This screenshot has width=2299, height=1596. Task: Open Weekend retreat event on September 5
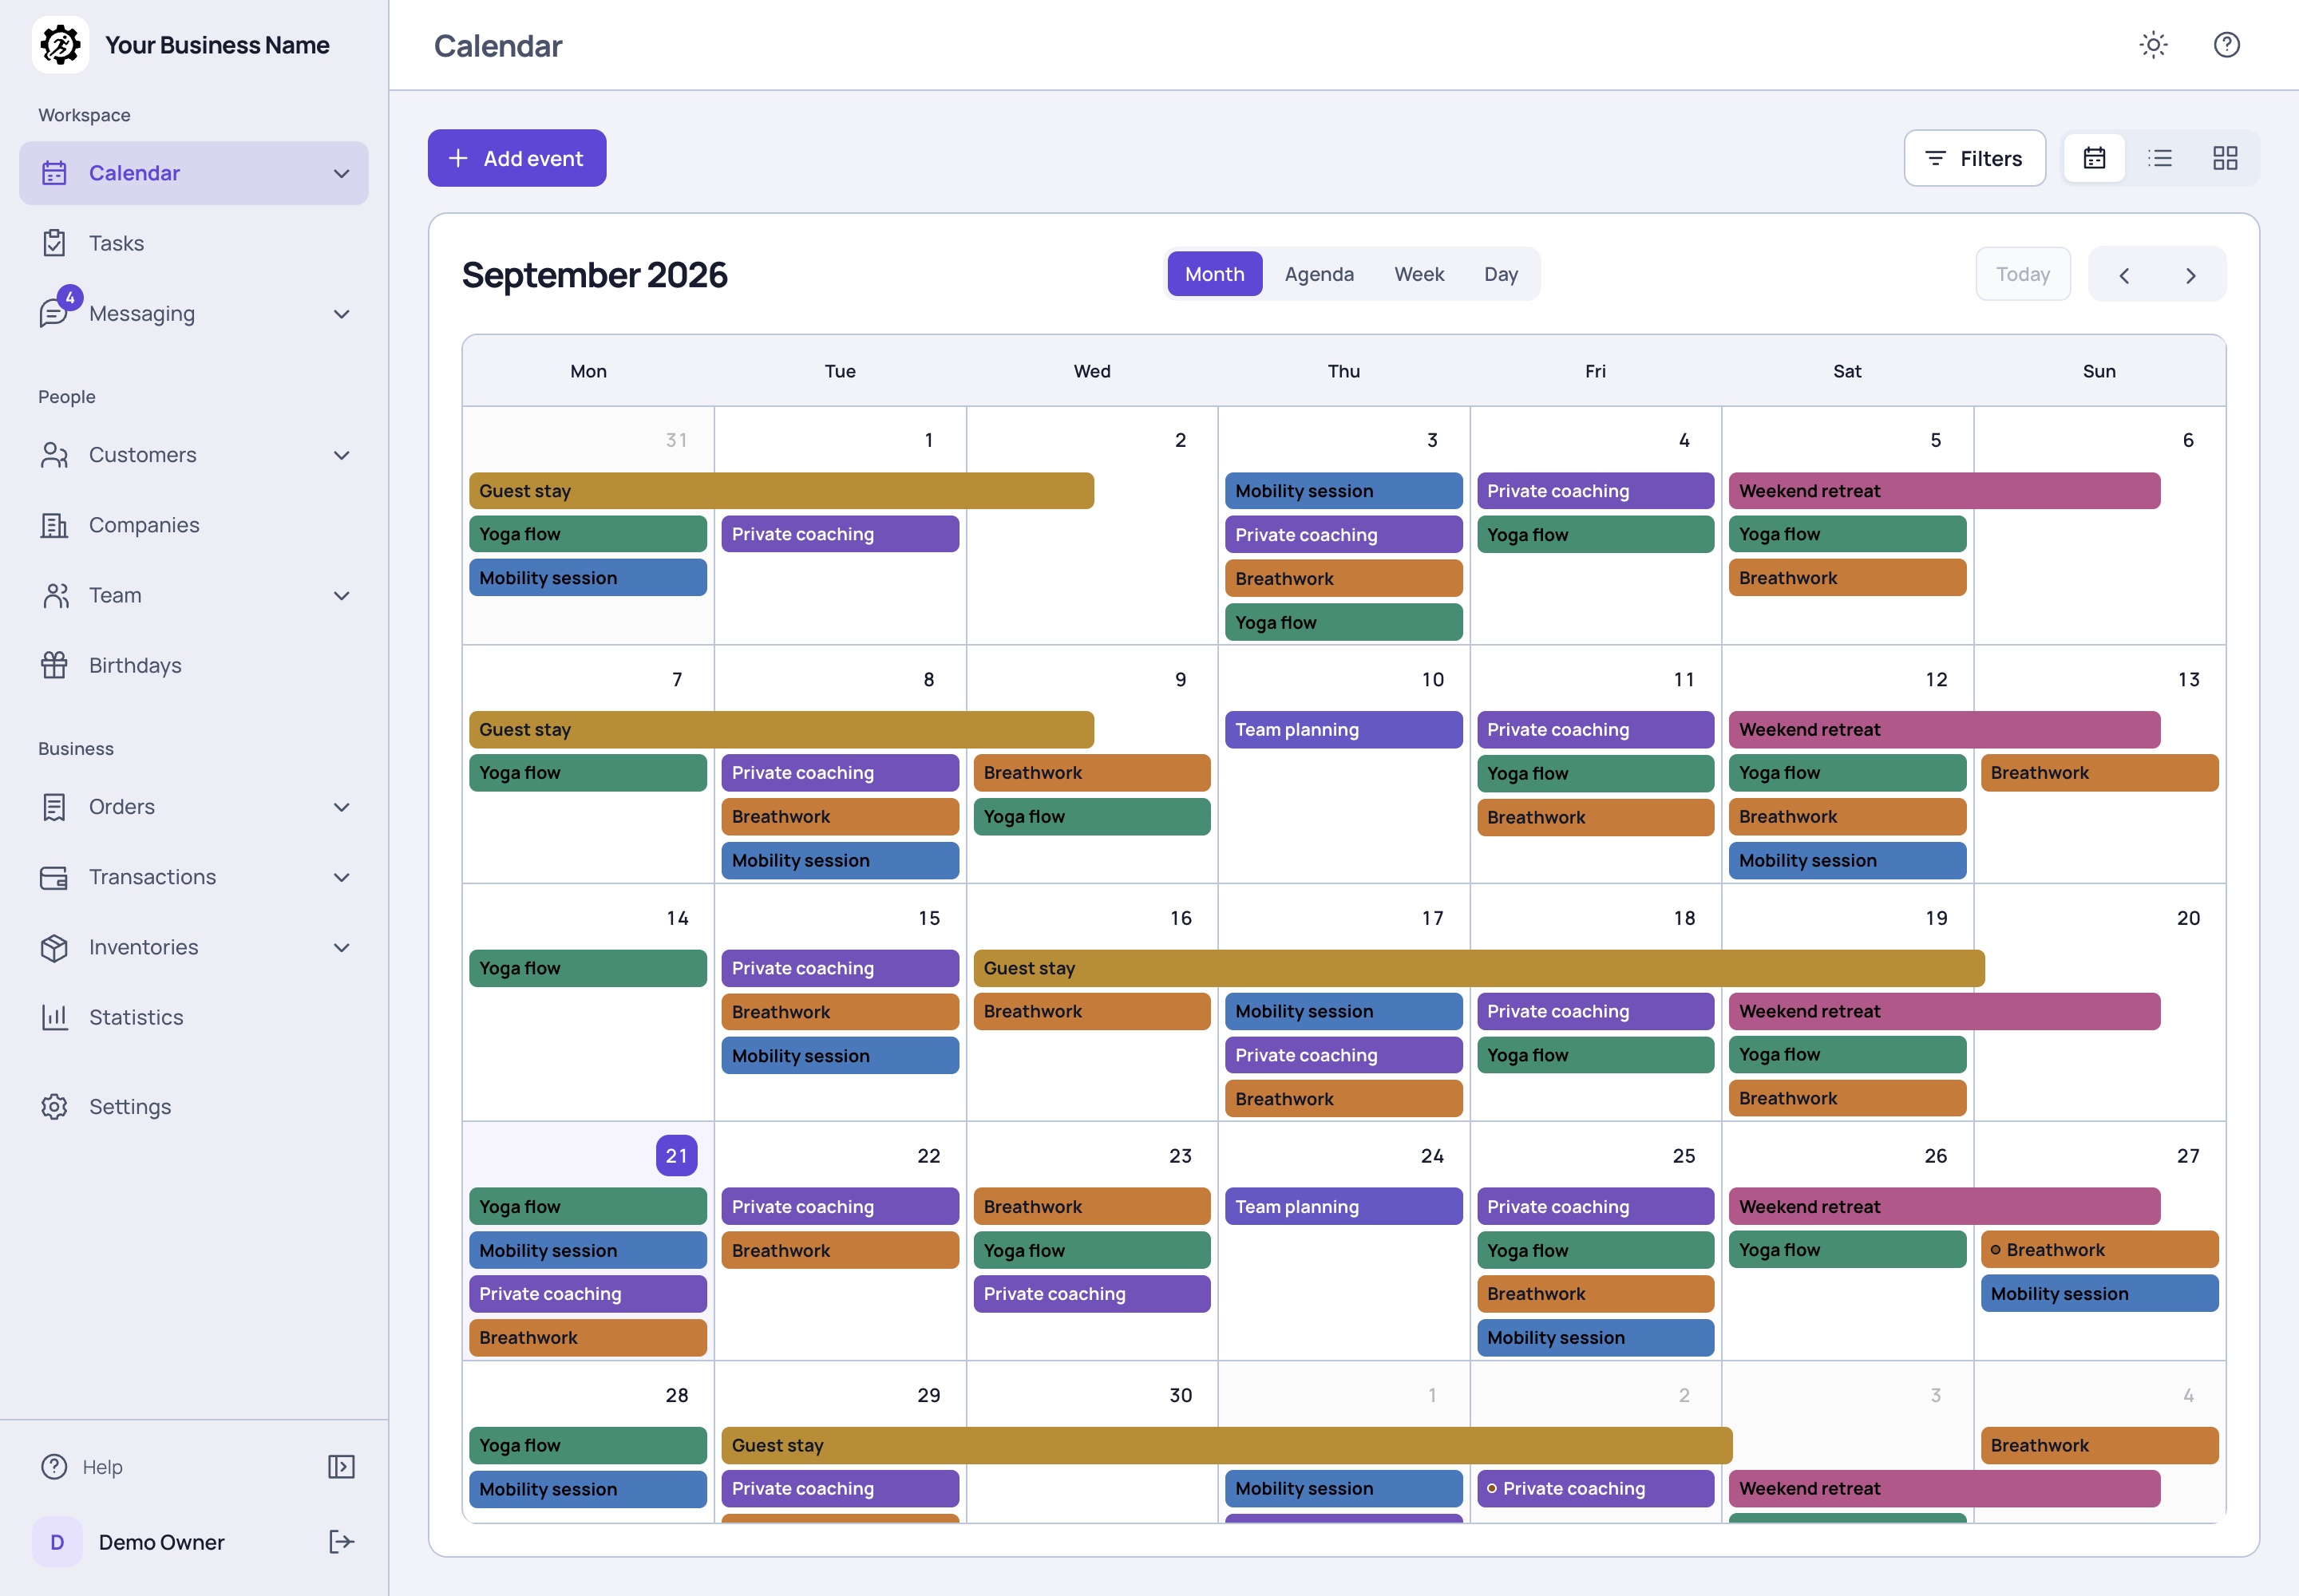point(1944,491)
